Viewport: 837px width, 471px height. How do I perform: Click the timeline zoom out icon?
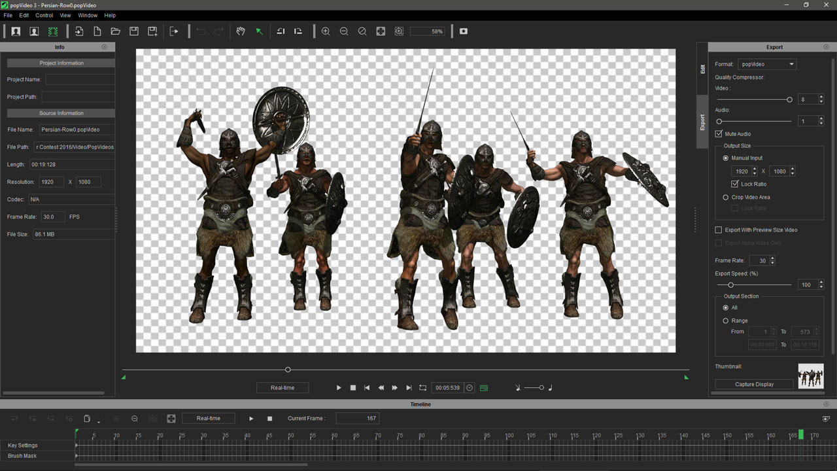pos(135,419)
